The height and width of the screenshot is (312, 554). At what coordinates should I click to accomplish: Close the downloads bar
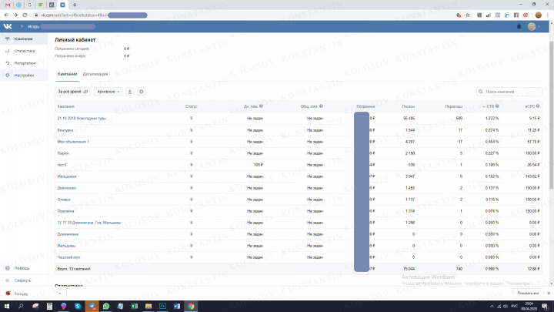coord(549,294)
